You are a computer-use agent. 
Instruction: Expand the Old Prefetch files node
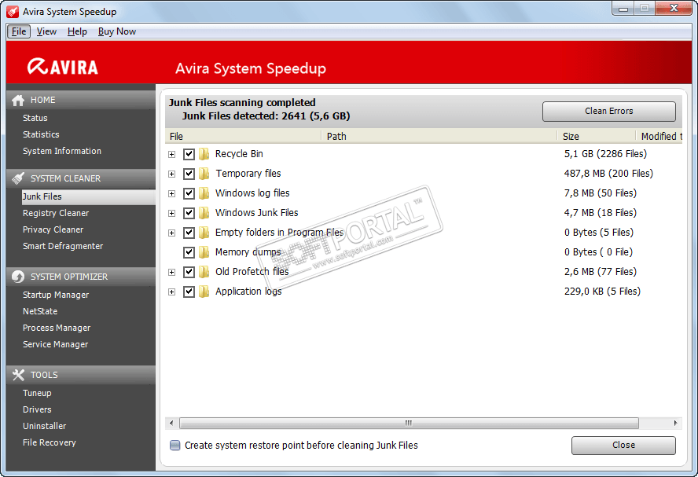(x=172, y=272)
